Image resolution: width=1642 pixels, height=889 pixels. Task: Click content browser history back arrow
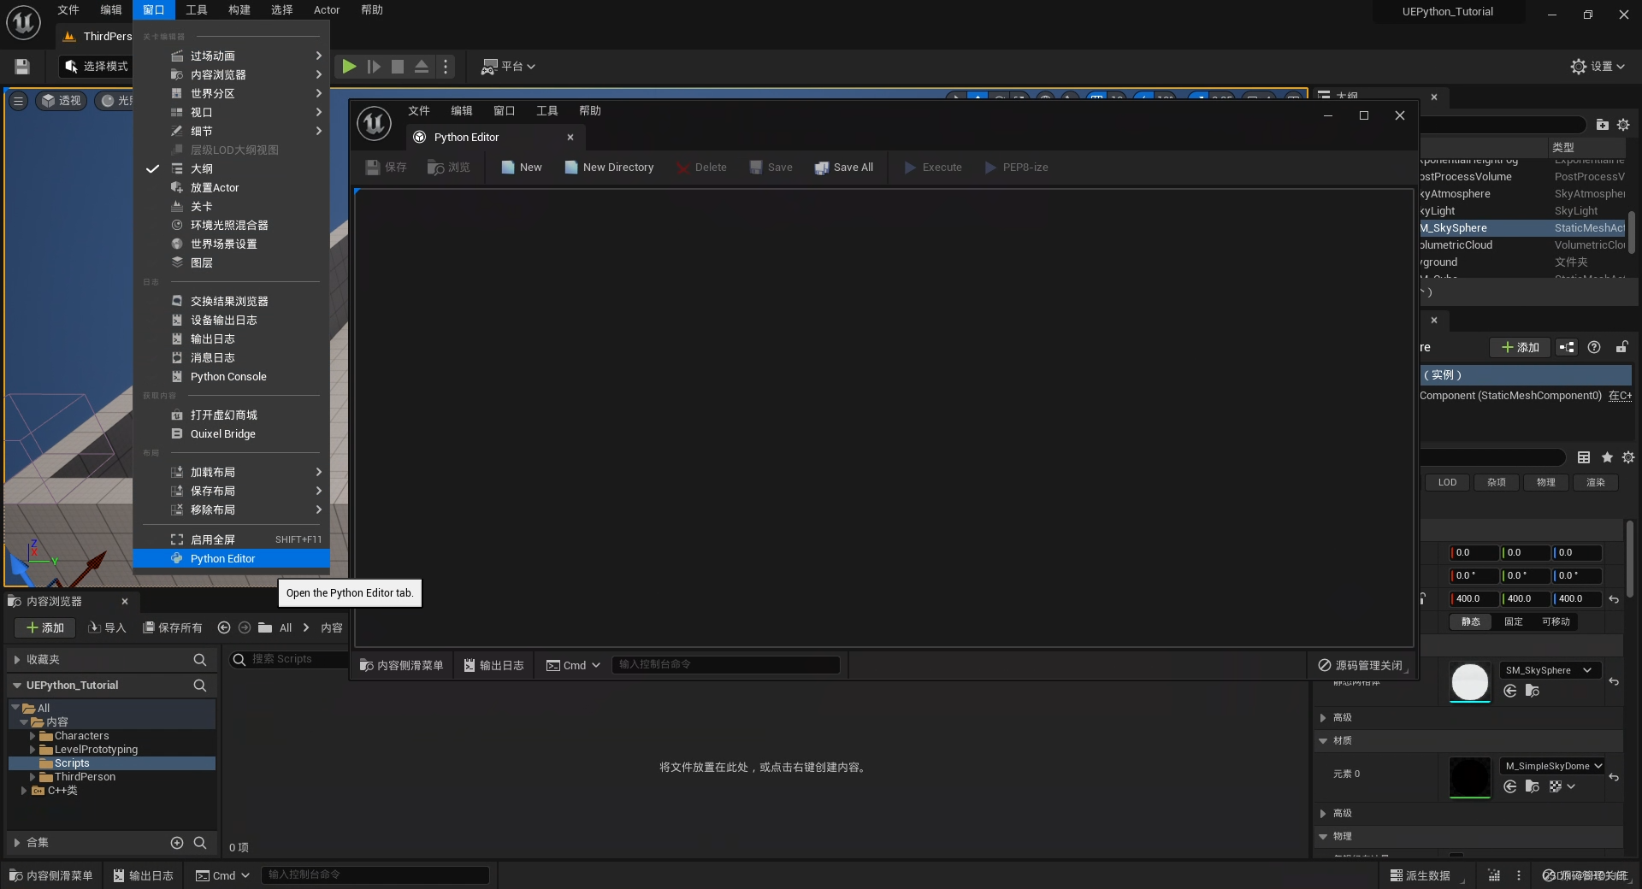click(224, 628)
